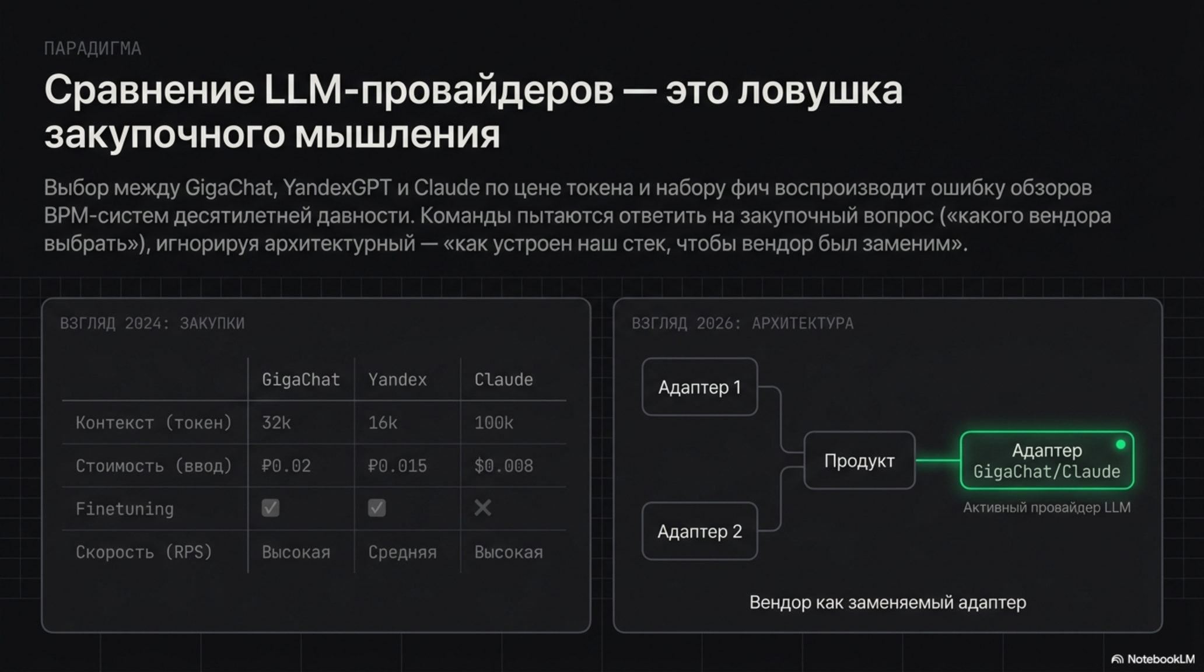Click the Finetuning row label

[x=125, y=509]
